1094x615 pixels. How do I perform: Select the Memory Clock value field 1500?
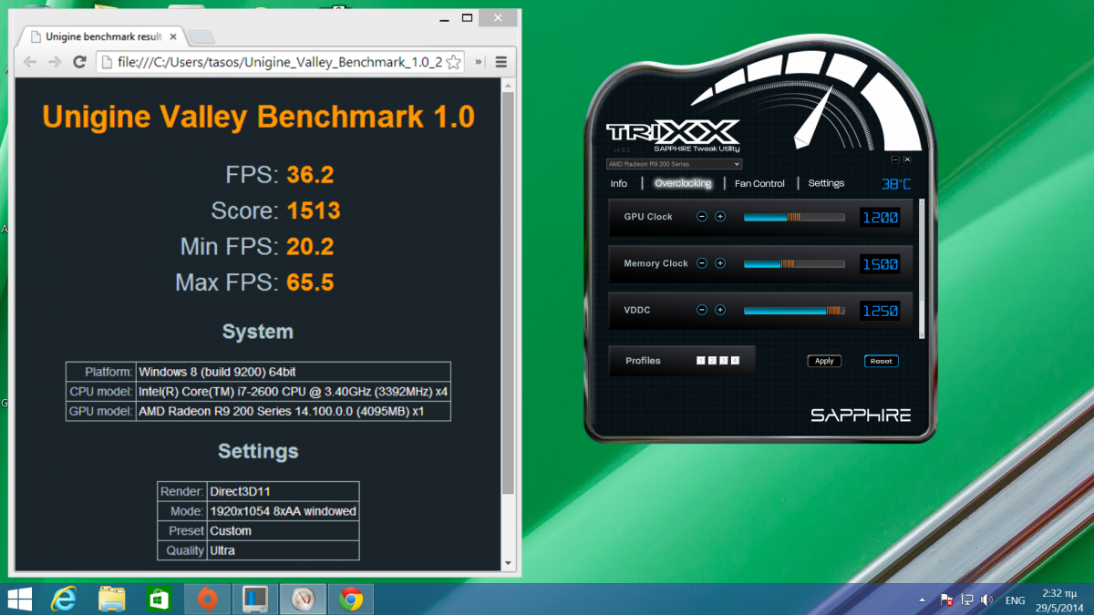click(880, 264)
